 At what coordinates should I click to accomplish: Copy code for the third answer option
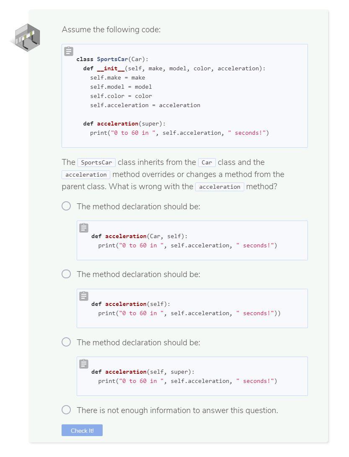pyautogui.click(x=84, y=363)
